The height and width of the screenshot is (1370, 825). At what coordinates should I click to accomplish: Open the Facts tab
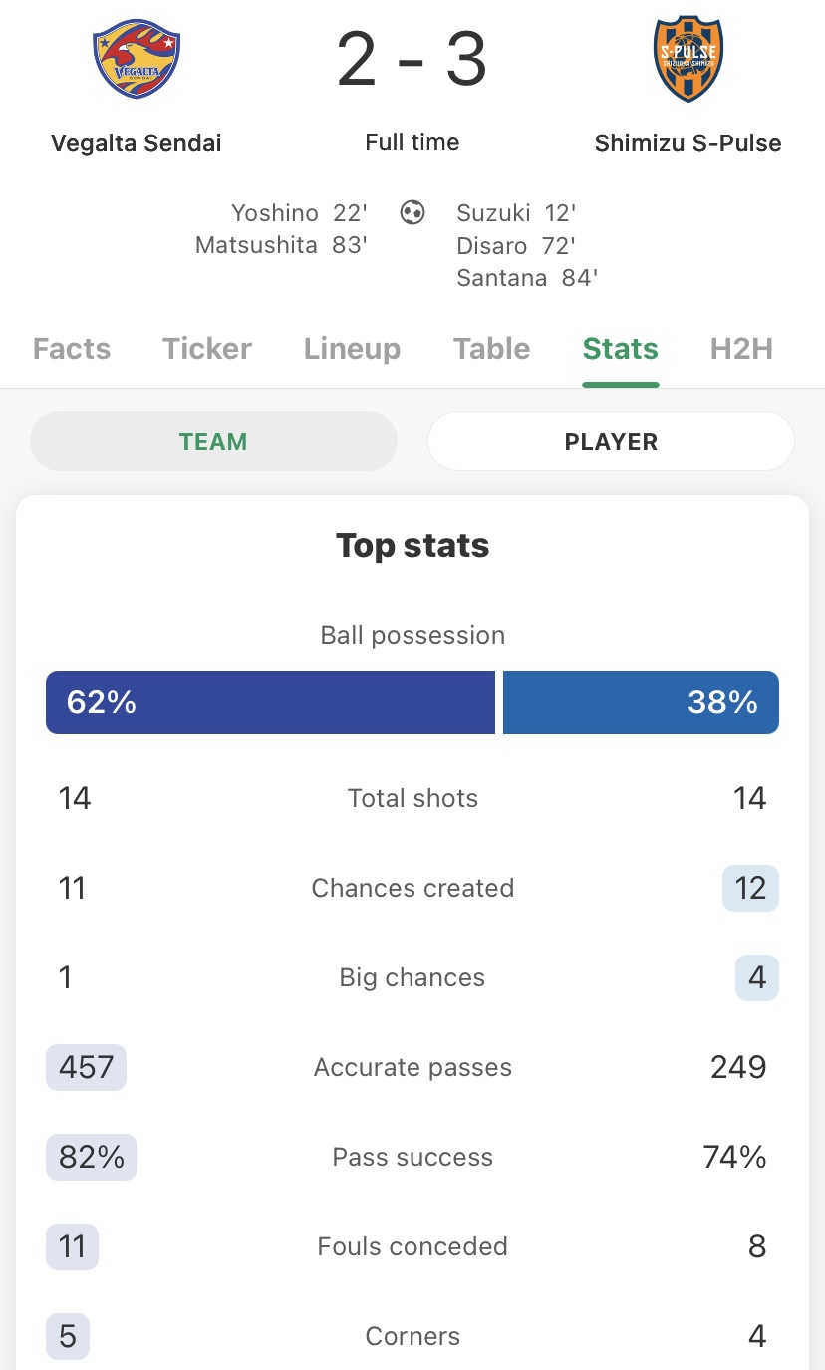(x=72, y=349)
